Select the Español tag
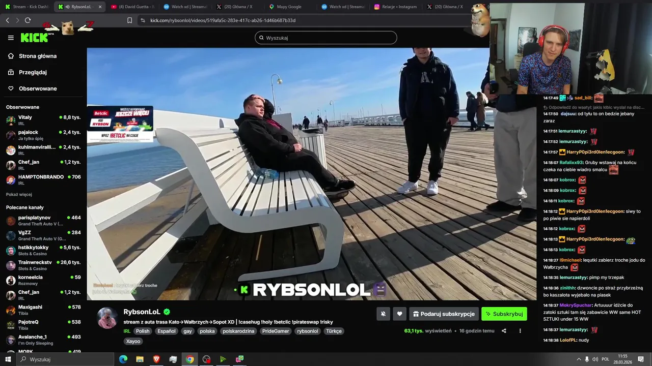This screenshot has width=652, height=366. [x=167, y=331]
